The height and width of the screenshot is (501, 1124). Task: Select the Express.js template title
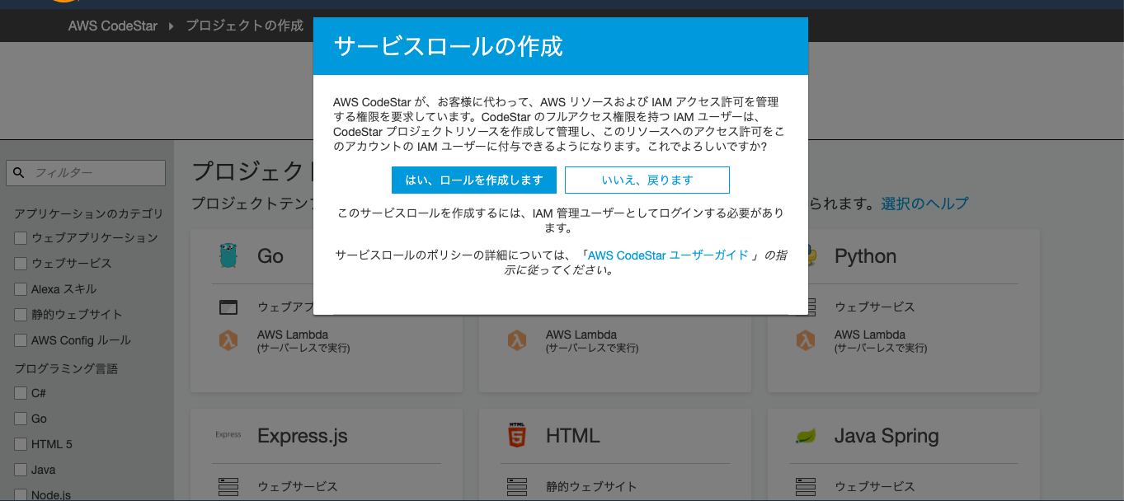pos(303,436)
